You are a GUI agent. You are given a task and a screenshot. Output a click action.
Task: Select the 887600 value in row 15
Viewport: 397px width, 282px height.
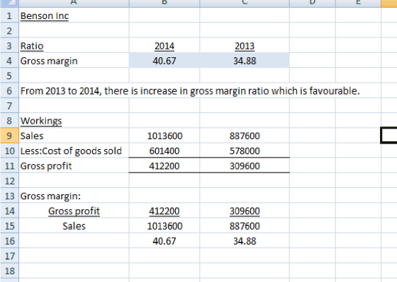pyautogui.click(x=245, y=225)
